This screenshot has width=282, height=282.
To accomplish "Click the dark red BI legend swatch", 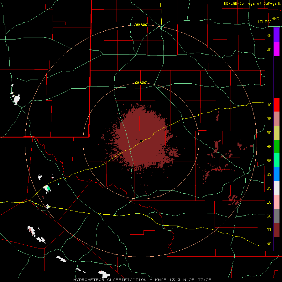I will pyautogui.click(x=277, y=230).
